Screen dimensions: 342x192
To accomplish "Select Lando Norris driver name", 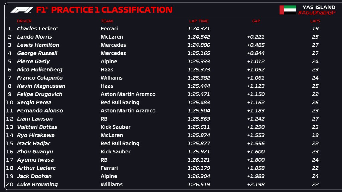I will 34,37.
